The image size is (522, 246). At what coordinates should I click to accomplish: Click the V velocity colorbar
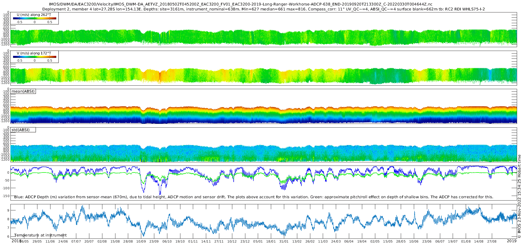35,57
